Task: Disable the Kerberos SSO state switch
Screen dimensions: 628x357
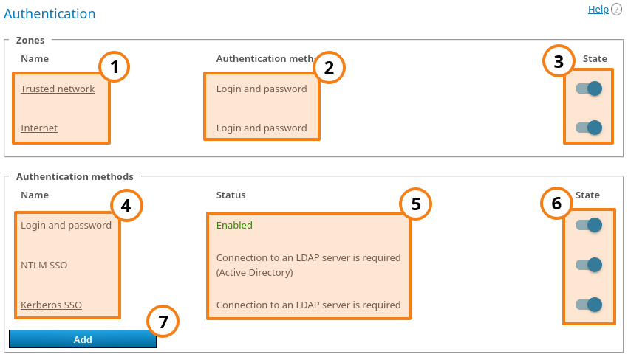Action: click(589, 305)
